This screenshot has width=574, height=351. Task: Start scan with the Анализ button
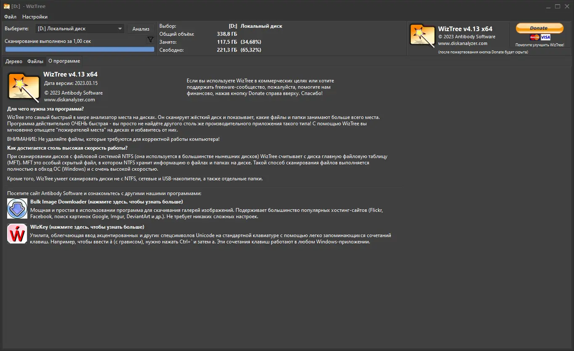[141, 29]
